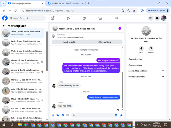Viewport: 171px width, 128px height.
Task: Attach a photo using the image icon
Action: (x=58, y=115)
